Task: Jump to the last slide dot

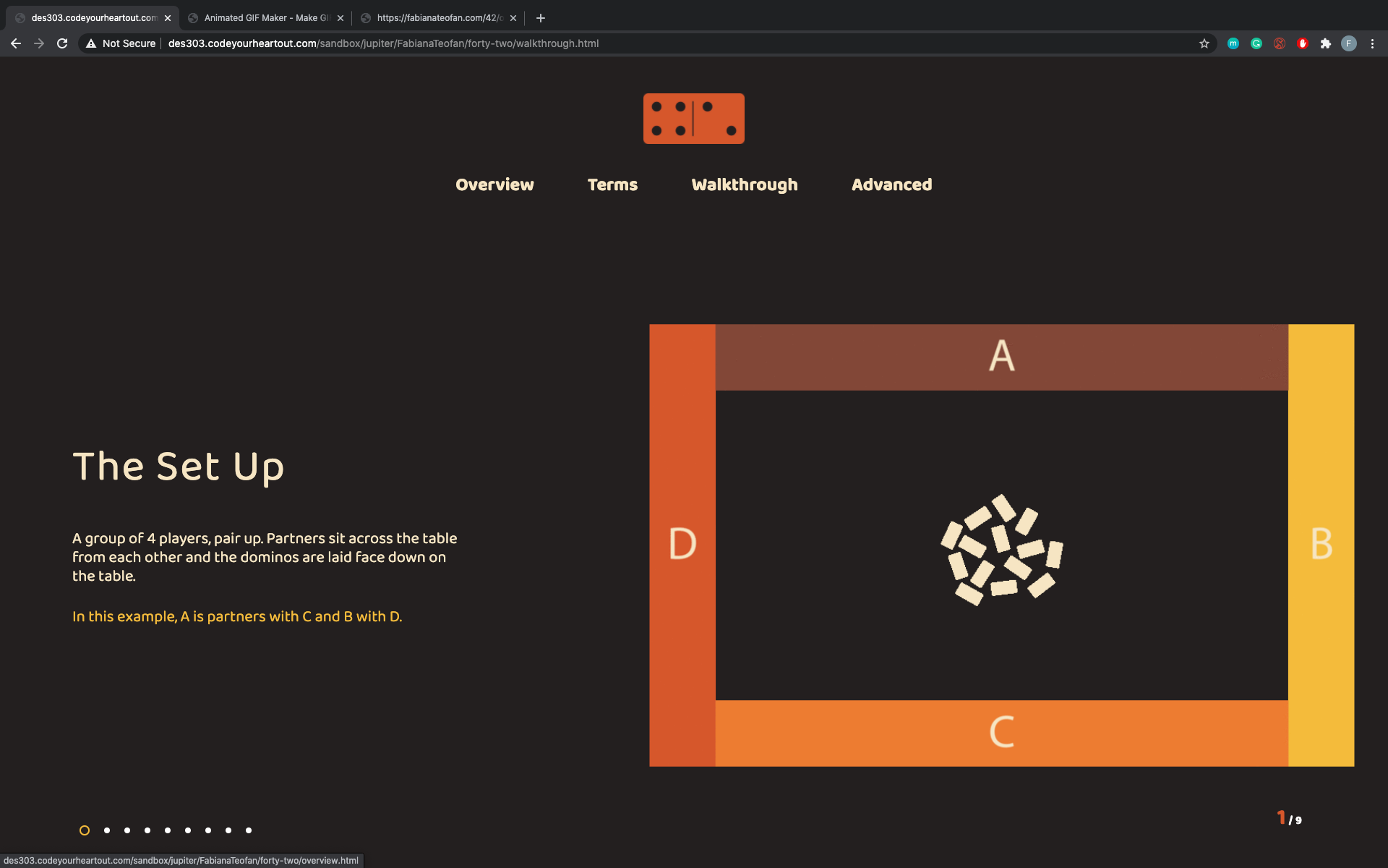Action: click(x=249, y=830)
